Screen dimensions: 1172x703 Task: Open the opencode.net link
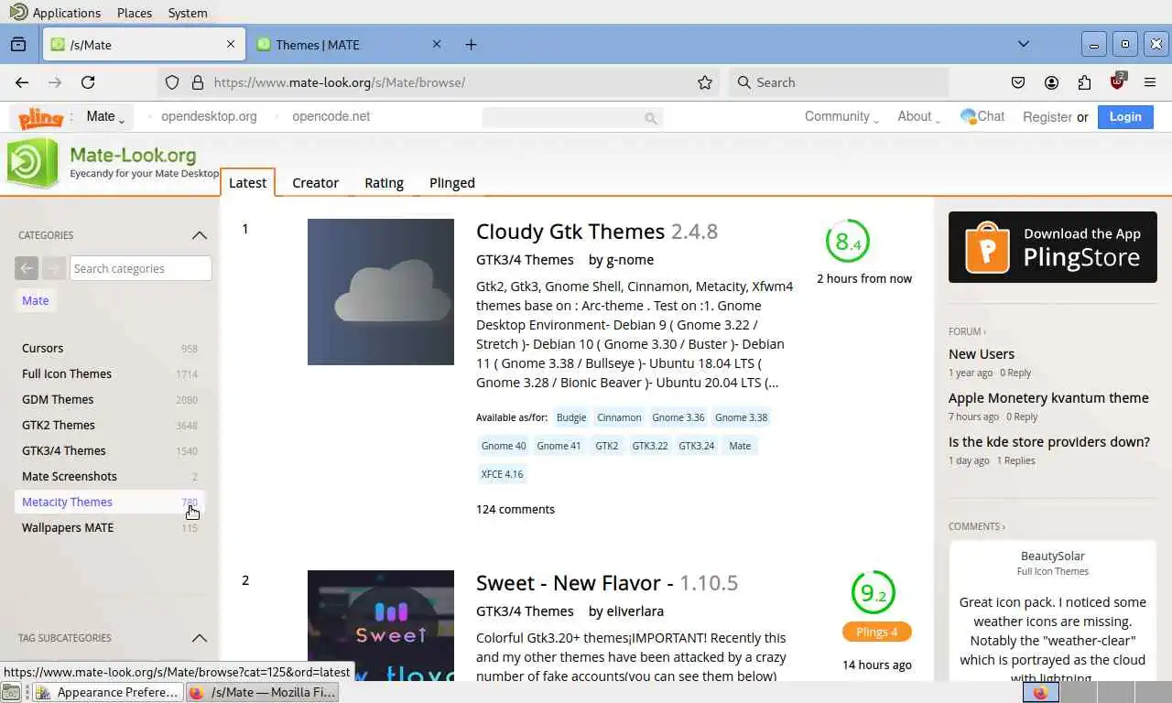331,116
